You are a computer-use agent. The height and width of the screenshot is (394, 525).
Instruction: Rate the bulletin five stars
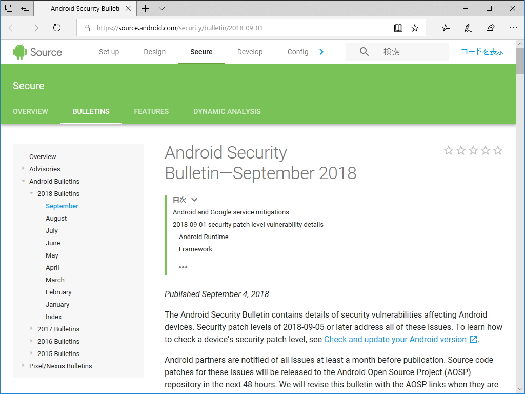point(498,150)
